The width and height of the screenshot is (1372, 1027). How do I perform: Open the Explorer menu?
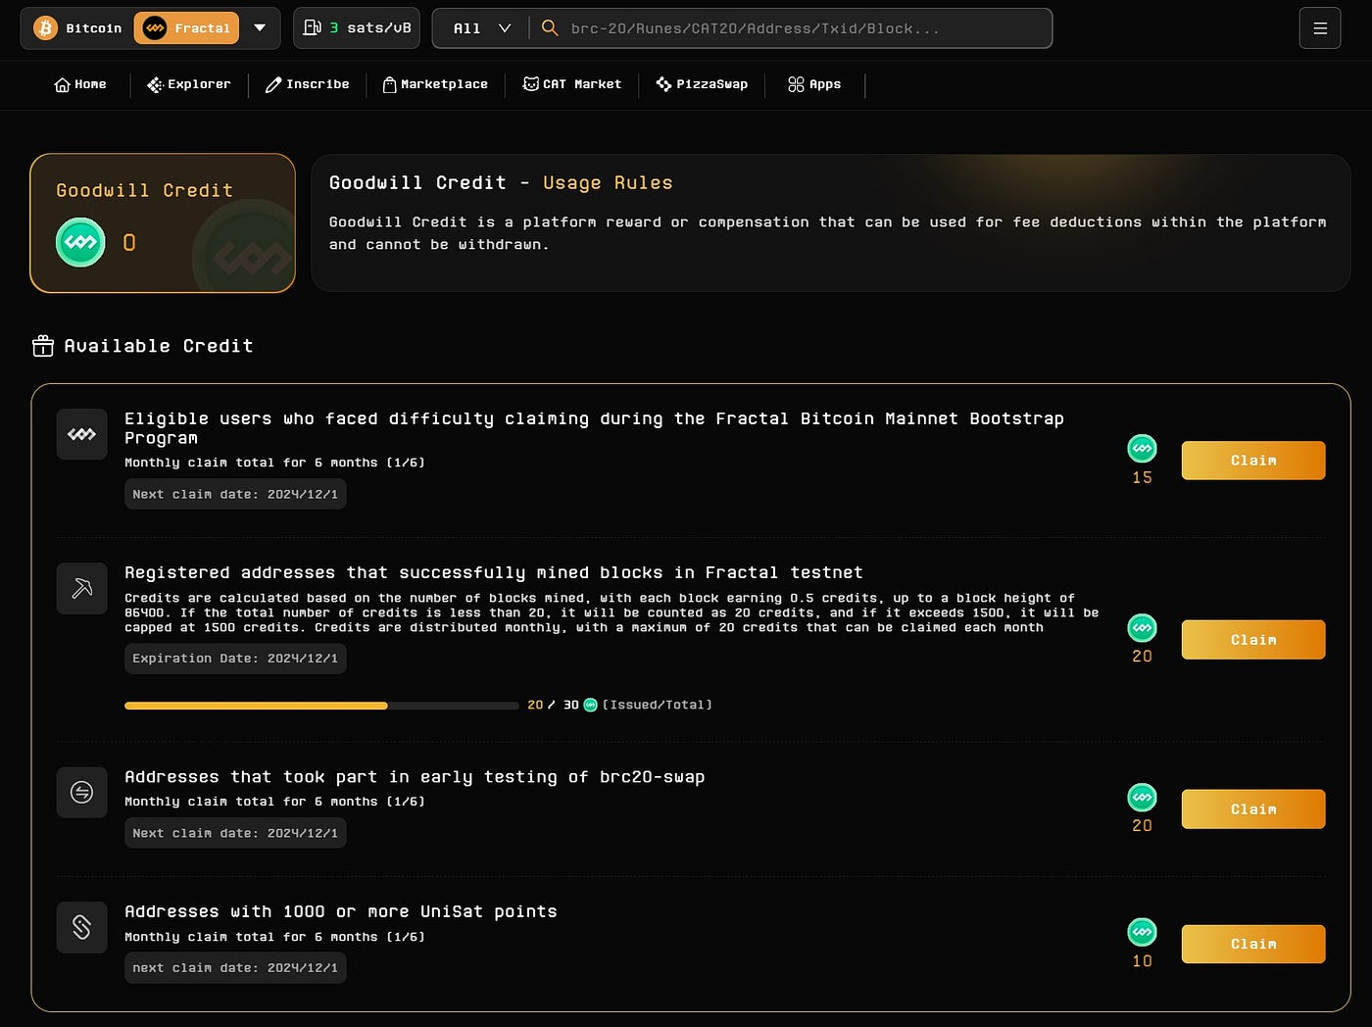189,84
